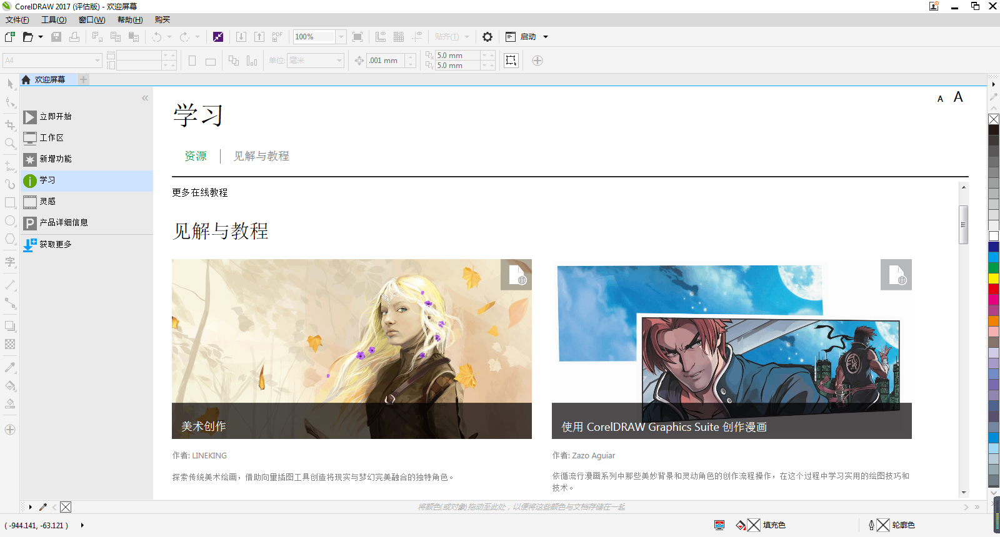Click the Home icon on welcome tab
1000x537 pixels.
point(26,79)
